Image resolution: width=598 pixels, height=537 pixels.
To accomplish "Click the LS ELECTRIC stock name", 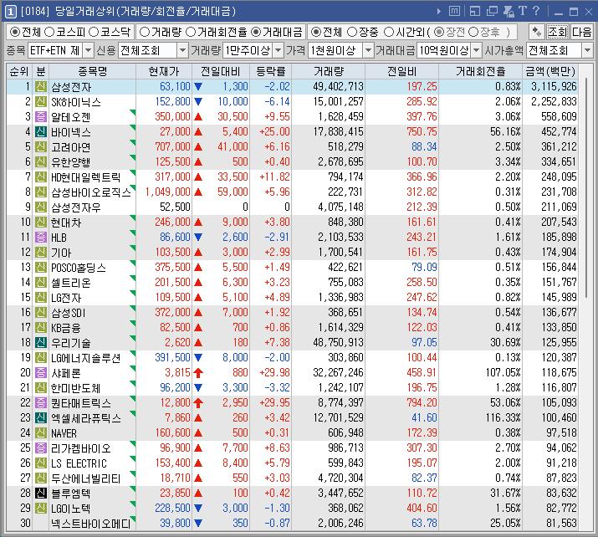I will (79, 463).
